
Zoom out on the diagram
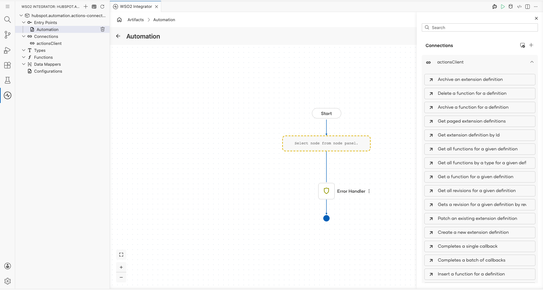pyautogui.click(x=121, y=277)
